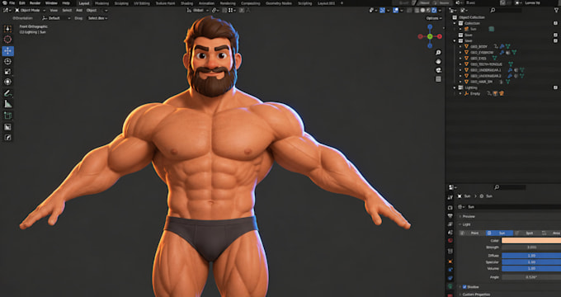Select the Measure tool
The image size is (561, 297).
[7, 104]
